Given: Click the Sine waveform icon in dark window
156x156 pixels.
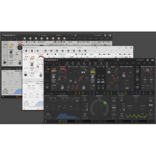Looking at the screenshot, I should click(62, 88).
